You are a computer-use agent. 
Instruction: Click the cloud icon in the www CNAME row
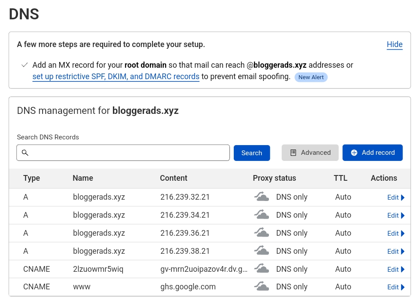pos(262,287)
